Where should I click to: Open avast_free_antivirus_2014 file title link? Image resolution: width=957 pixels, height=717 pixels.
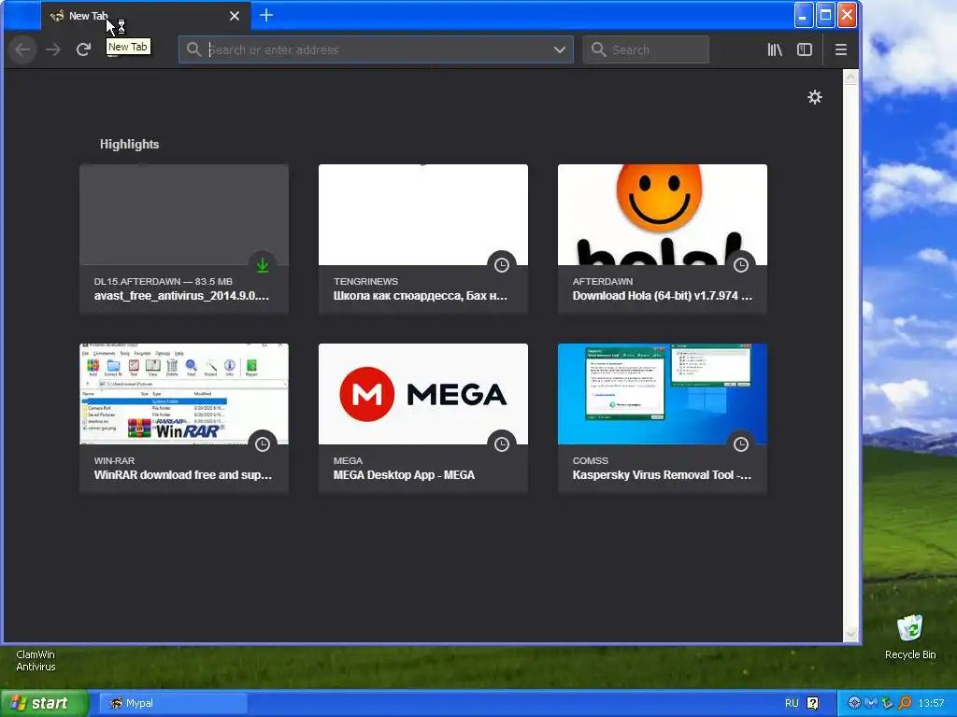(x=181, y=296)
